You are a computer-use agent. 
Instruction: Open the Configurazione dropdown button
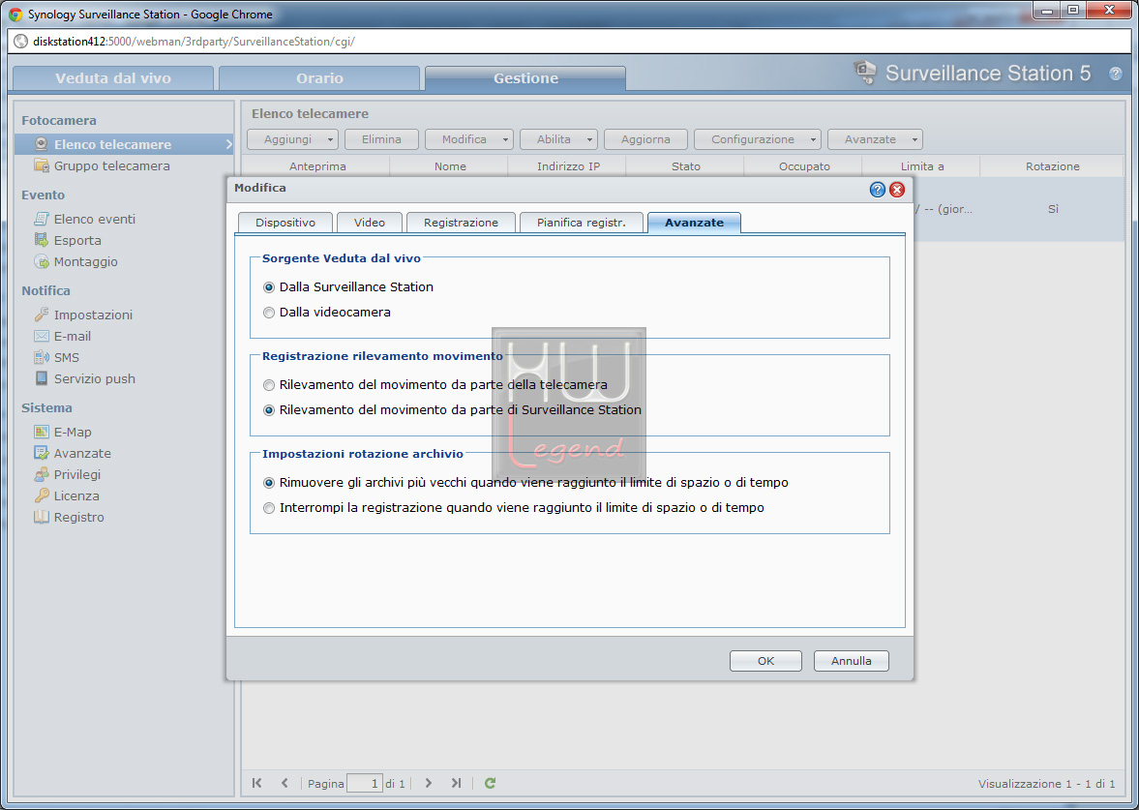(x=758, y=139)
